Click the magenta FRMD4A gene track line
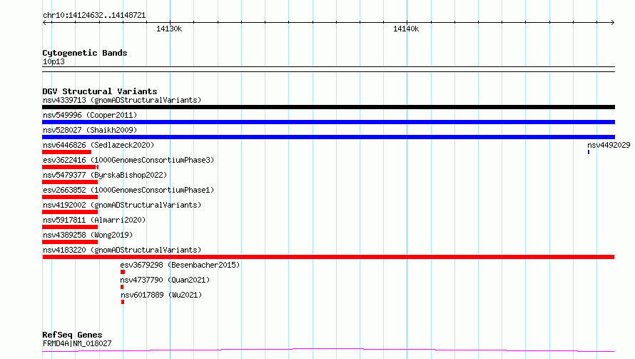This screenshot has width=635, height=359. point(328,350)
